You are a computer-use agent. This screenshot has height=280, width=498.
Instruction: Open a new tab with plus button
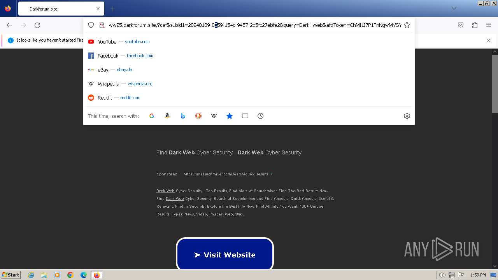[x=112, y=9]
